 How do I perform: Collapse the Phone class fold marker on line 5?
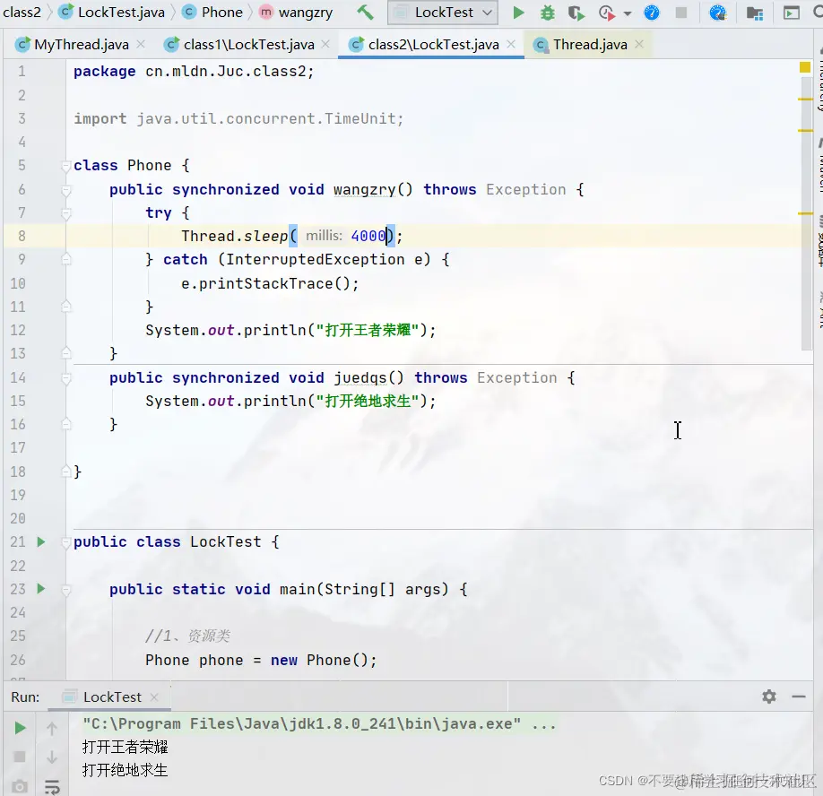[66, 167]
